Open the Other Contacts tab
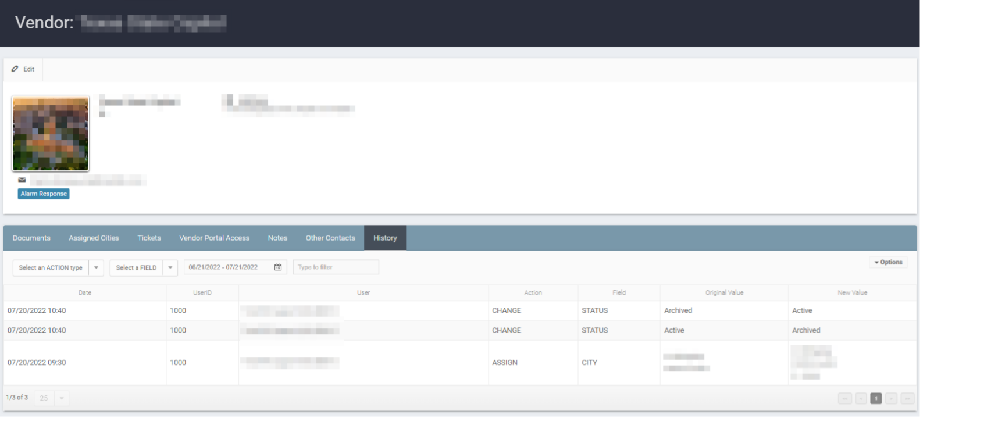Viewport: 984px width, 429px height. [330, 238]
